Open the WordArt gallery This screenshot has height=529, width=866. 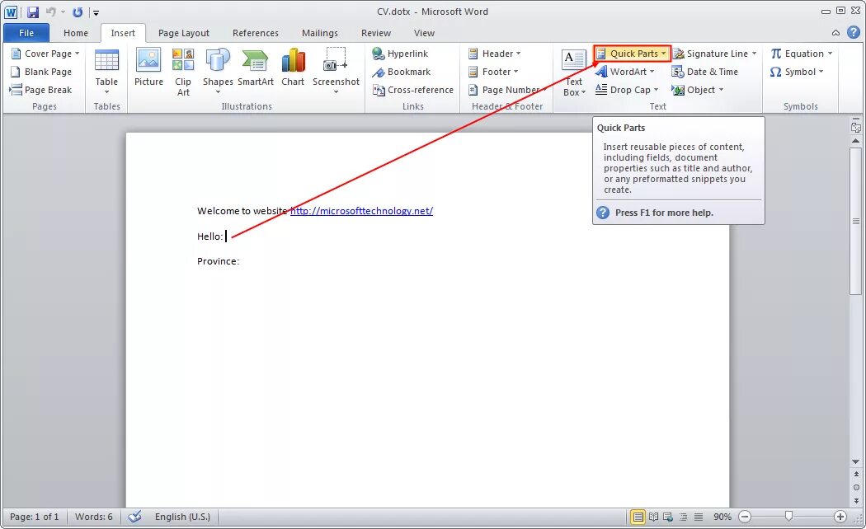[x=625, y=72]
